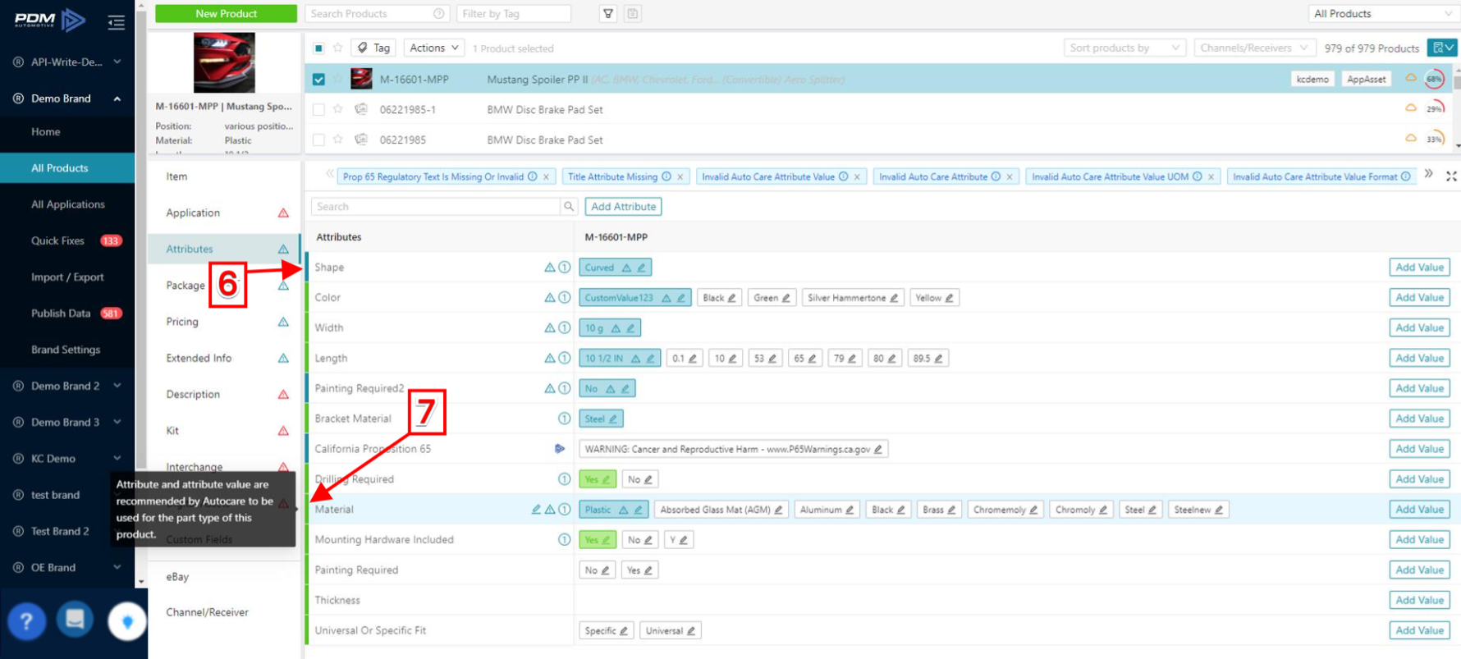Viewport: 1461px width, 659px height.
Task: Remove the Invalid Auto Care Attribute Value tag
Action: coord(857,176)
